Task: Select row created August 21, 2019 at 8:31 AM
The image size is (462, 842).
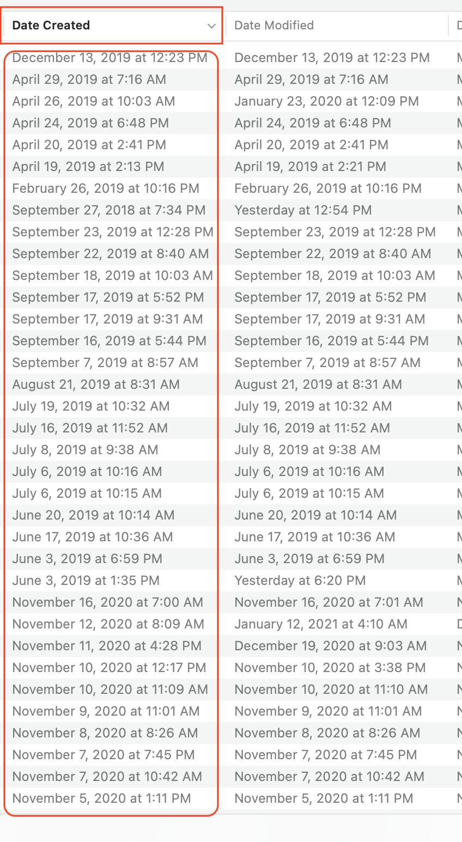Action: click(96, 385)
